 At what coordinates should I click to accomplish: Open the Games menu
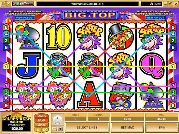point(41,116)
